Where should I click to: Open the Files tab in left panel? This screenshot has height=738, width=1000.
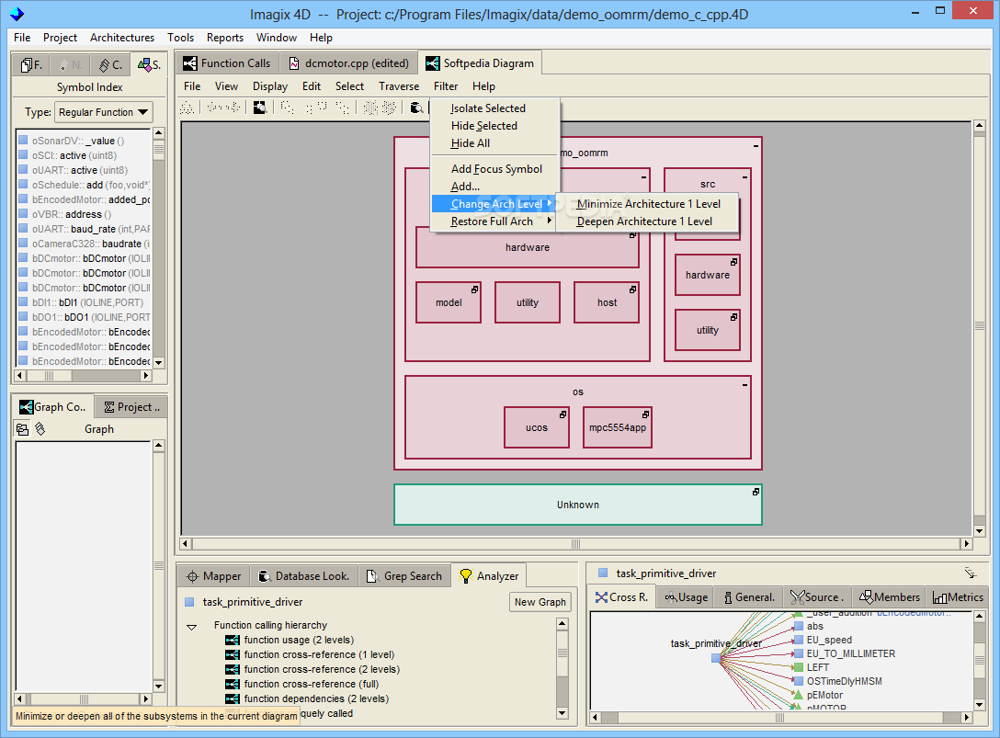coord(31,64)
